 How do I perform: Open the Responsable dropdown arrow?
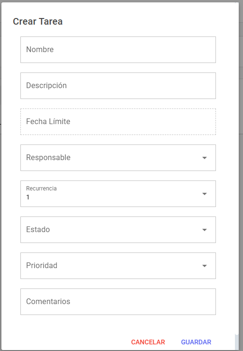(205, 158)
